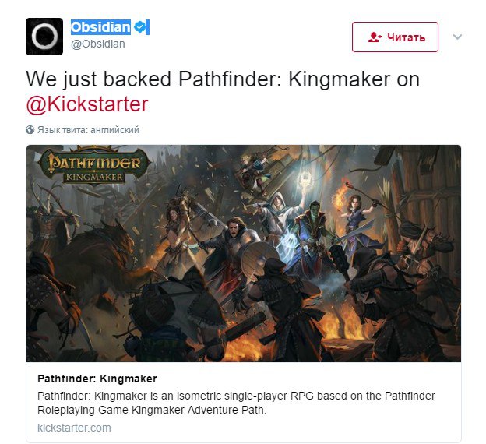Screen dimensions: 486x444
Task: Click the card description about isometric RPG
Action: tap(236, 403)
